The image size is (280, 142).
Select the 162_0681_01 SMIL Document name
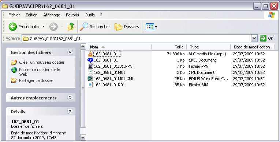(106, 60)
